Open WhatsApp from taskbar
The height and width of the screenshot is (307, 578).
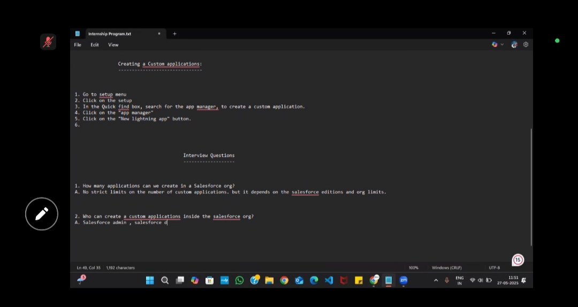point(240,280)
